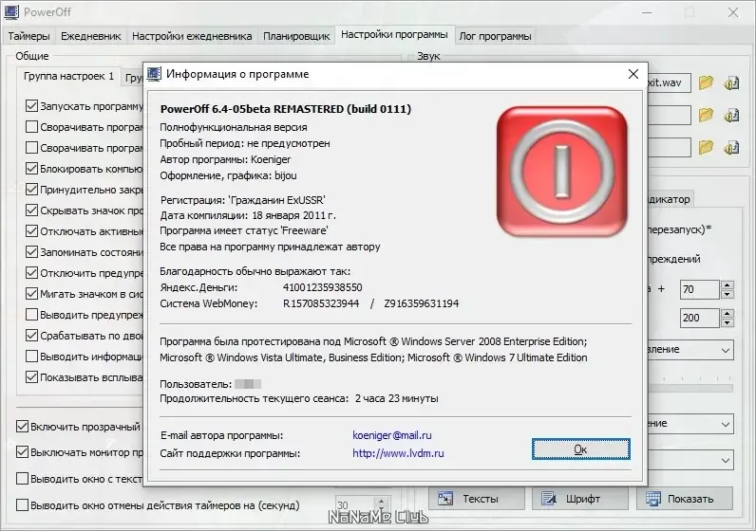The width and height of the screenshot is (756, 531).
Task: Open the Планировщик tab
Action: [296, 36]
